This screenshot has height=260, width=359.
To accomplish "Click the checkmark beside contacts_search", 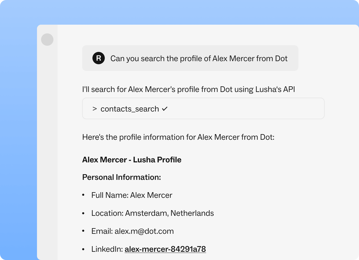I will coord(165,109).
